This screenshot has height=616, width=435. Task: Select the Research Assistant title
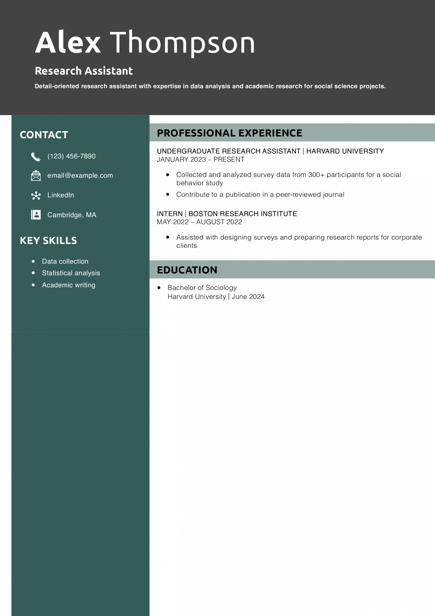click(x=84, y=71)
